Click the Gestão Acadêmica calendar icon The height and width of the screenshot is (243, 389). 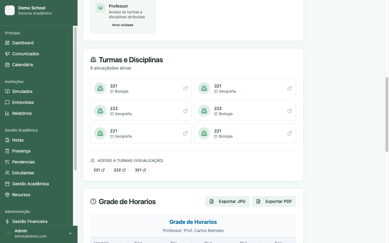pos(7,184)
